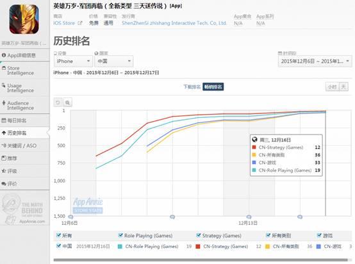Click the key icon beside 关键词 / ASO
This screenshot has width=355, height=264.
(x=4, y=145)
